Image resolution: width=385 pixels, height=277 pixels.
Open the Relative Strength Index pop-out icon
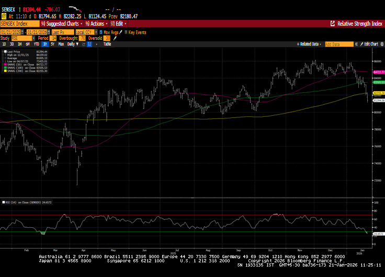click(x=333, y=24)
